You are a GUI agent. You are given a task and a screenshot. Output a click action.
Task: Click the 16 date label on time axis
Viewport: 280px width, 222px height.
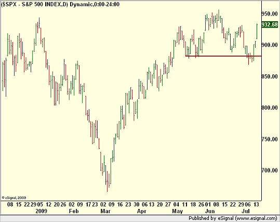tap(120, 204)
